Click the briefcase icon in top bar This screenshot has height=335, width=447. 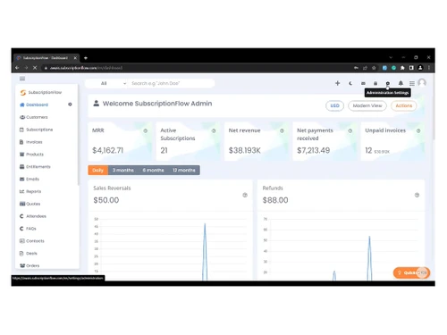click(375, 83)
